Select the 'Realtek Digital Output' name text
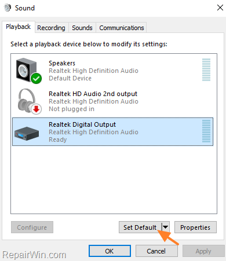Viewport: 226px width, 261px height. [x=82, y=124]
